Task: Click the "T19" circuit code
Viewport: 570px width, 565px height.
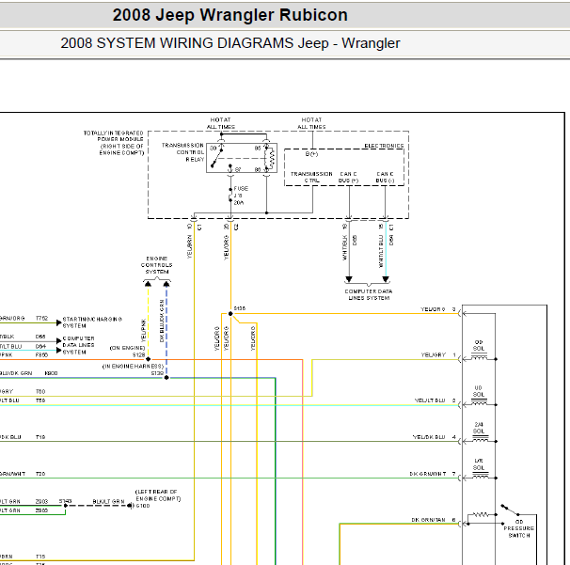Action: [x=40, y=437]
